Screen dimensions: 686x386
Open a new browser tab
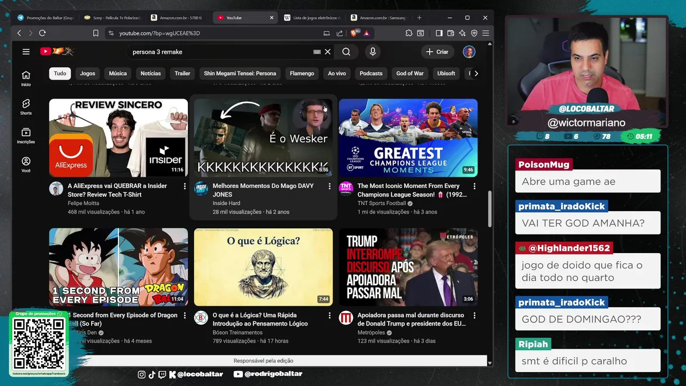419,18
